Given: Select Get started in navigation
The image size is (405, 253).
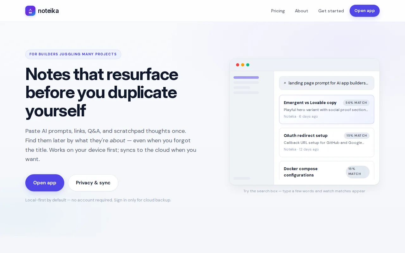Looking at the screenshot, I should [331, 11].
